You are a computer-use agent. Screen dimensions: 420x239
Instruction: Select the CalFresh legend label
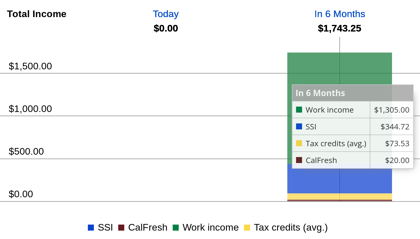click(148, 228)
